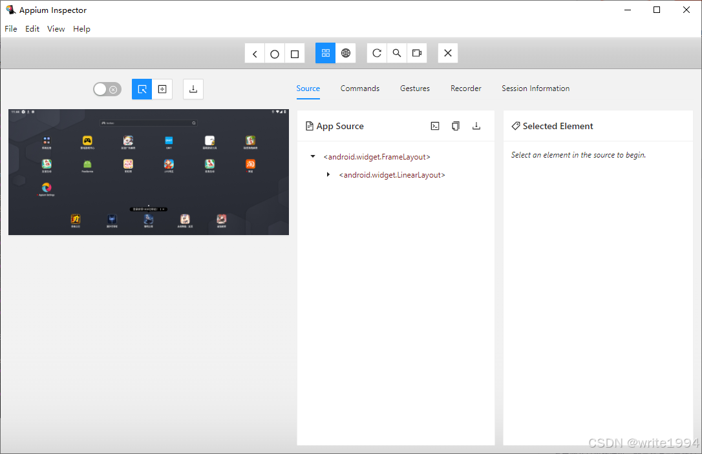Open Search for element magnifier
The image size is (702, 454).
[x=397, y=53]
